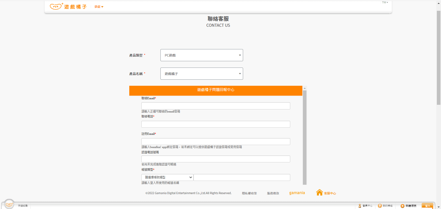
Task: Open the 請選擇帳號類型 account type dropdown
Action: tap(167, 177)
